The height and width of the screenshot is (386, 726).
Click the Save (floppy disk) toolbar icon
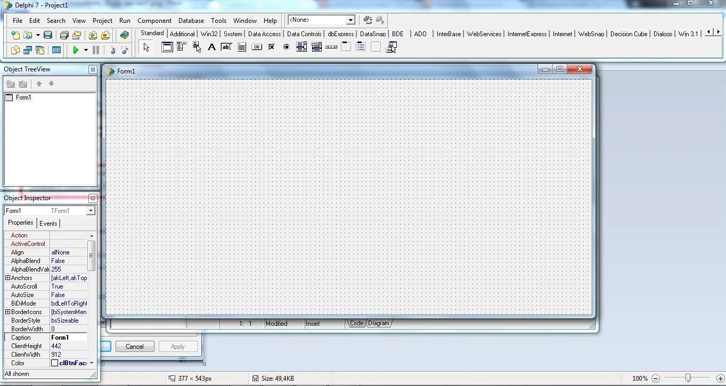tap(48, 35)
